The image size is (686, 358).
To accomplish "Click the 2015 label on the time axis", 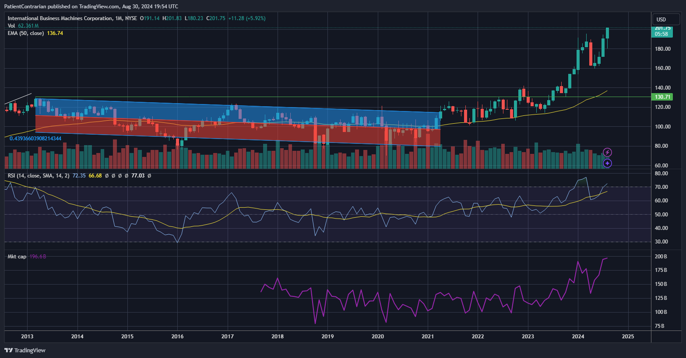I will click(127, 337).
